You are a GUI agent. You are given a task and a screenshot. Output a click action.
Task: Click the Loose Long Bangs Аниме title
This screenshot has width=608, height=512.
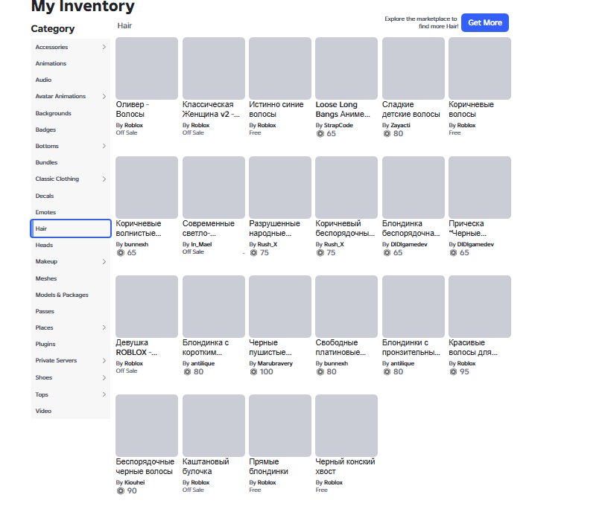point(343,109)
